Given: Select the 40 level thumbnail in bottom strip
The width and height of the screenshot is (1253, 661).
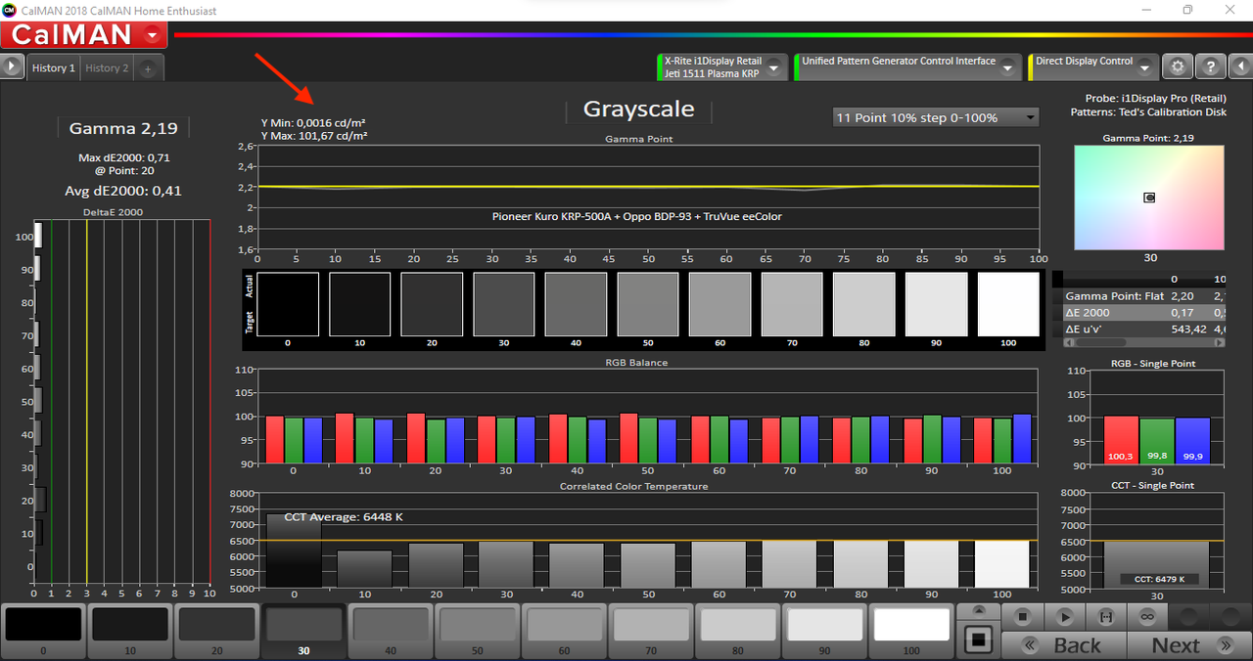Looking at the screenshot, I should 391,631.
